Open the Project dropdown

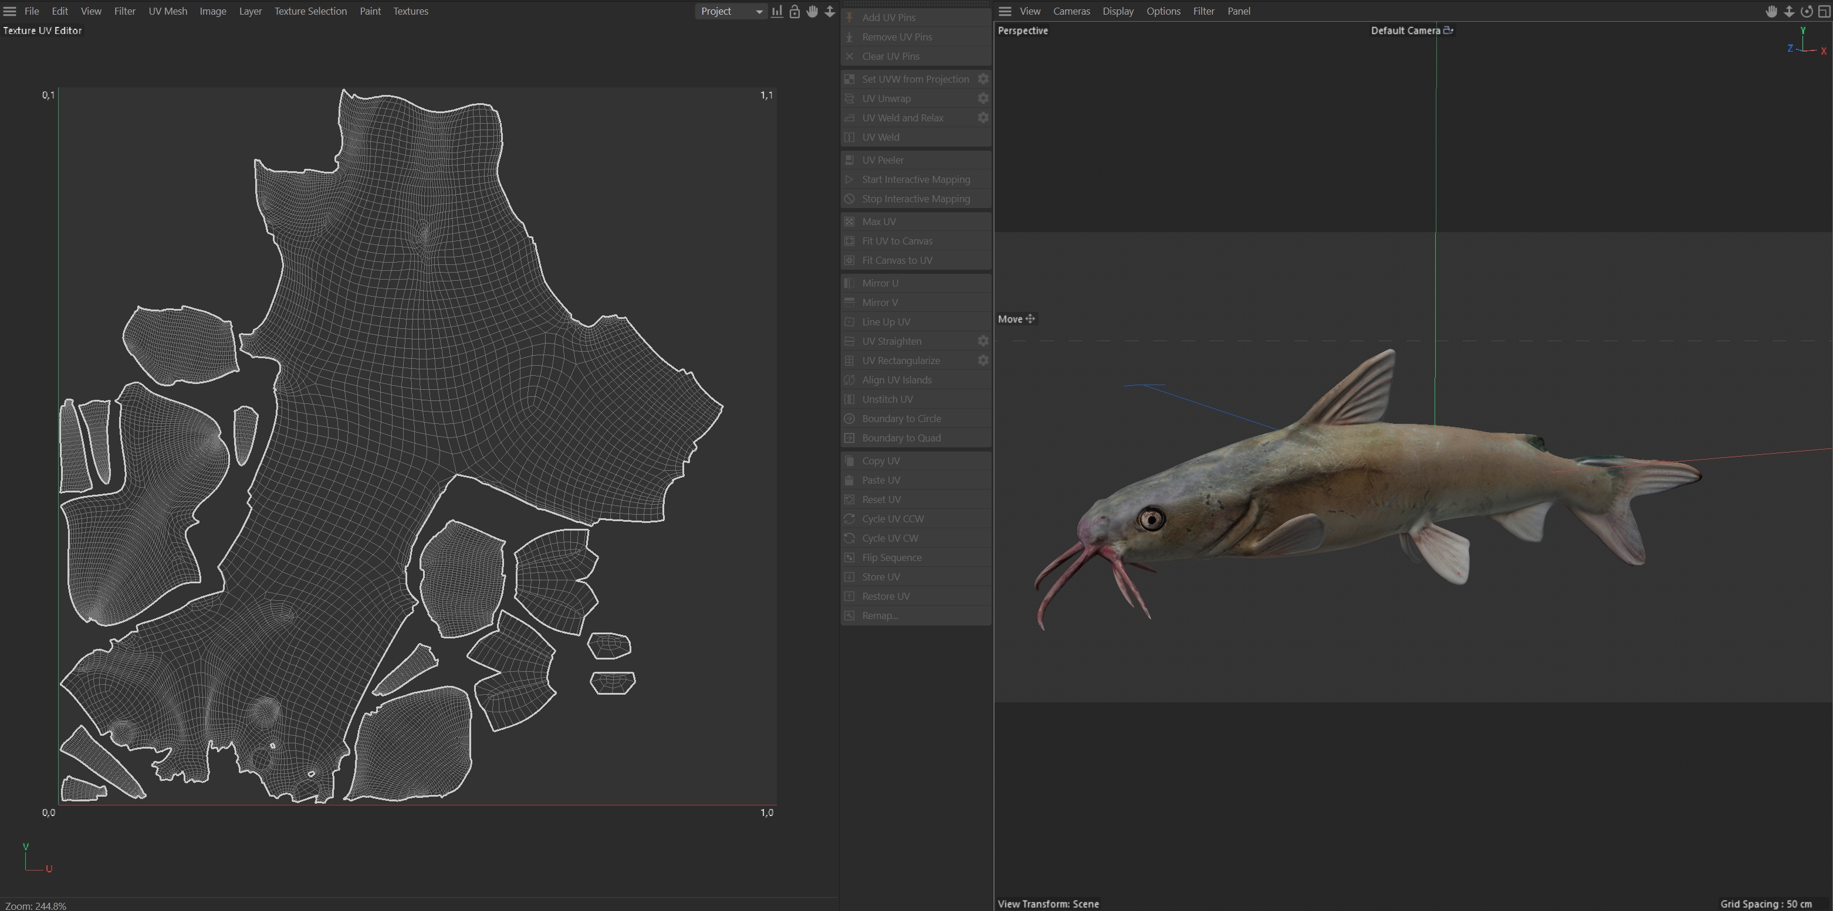(x=731, y=11)
